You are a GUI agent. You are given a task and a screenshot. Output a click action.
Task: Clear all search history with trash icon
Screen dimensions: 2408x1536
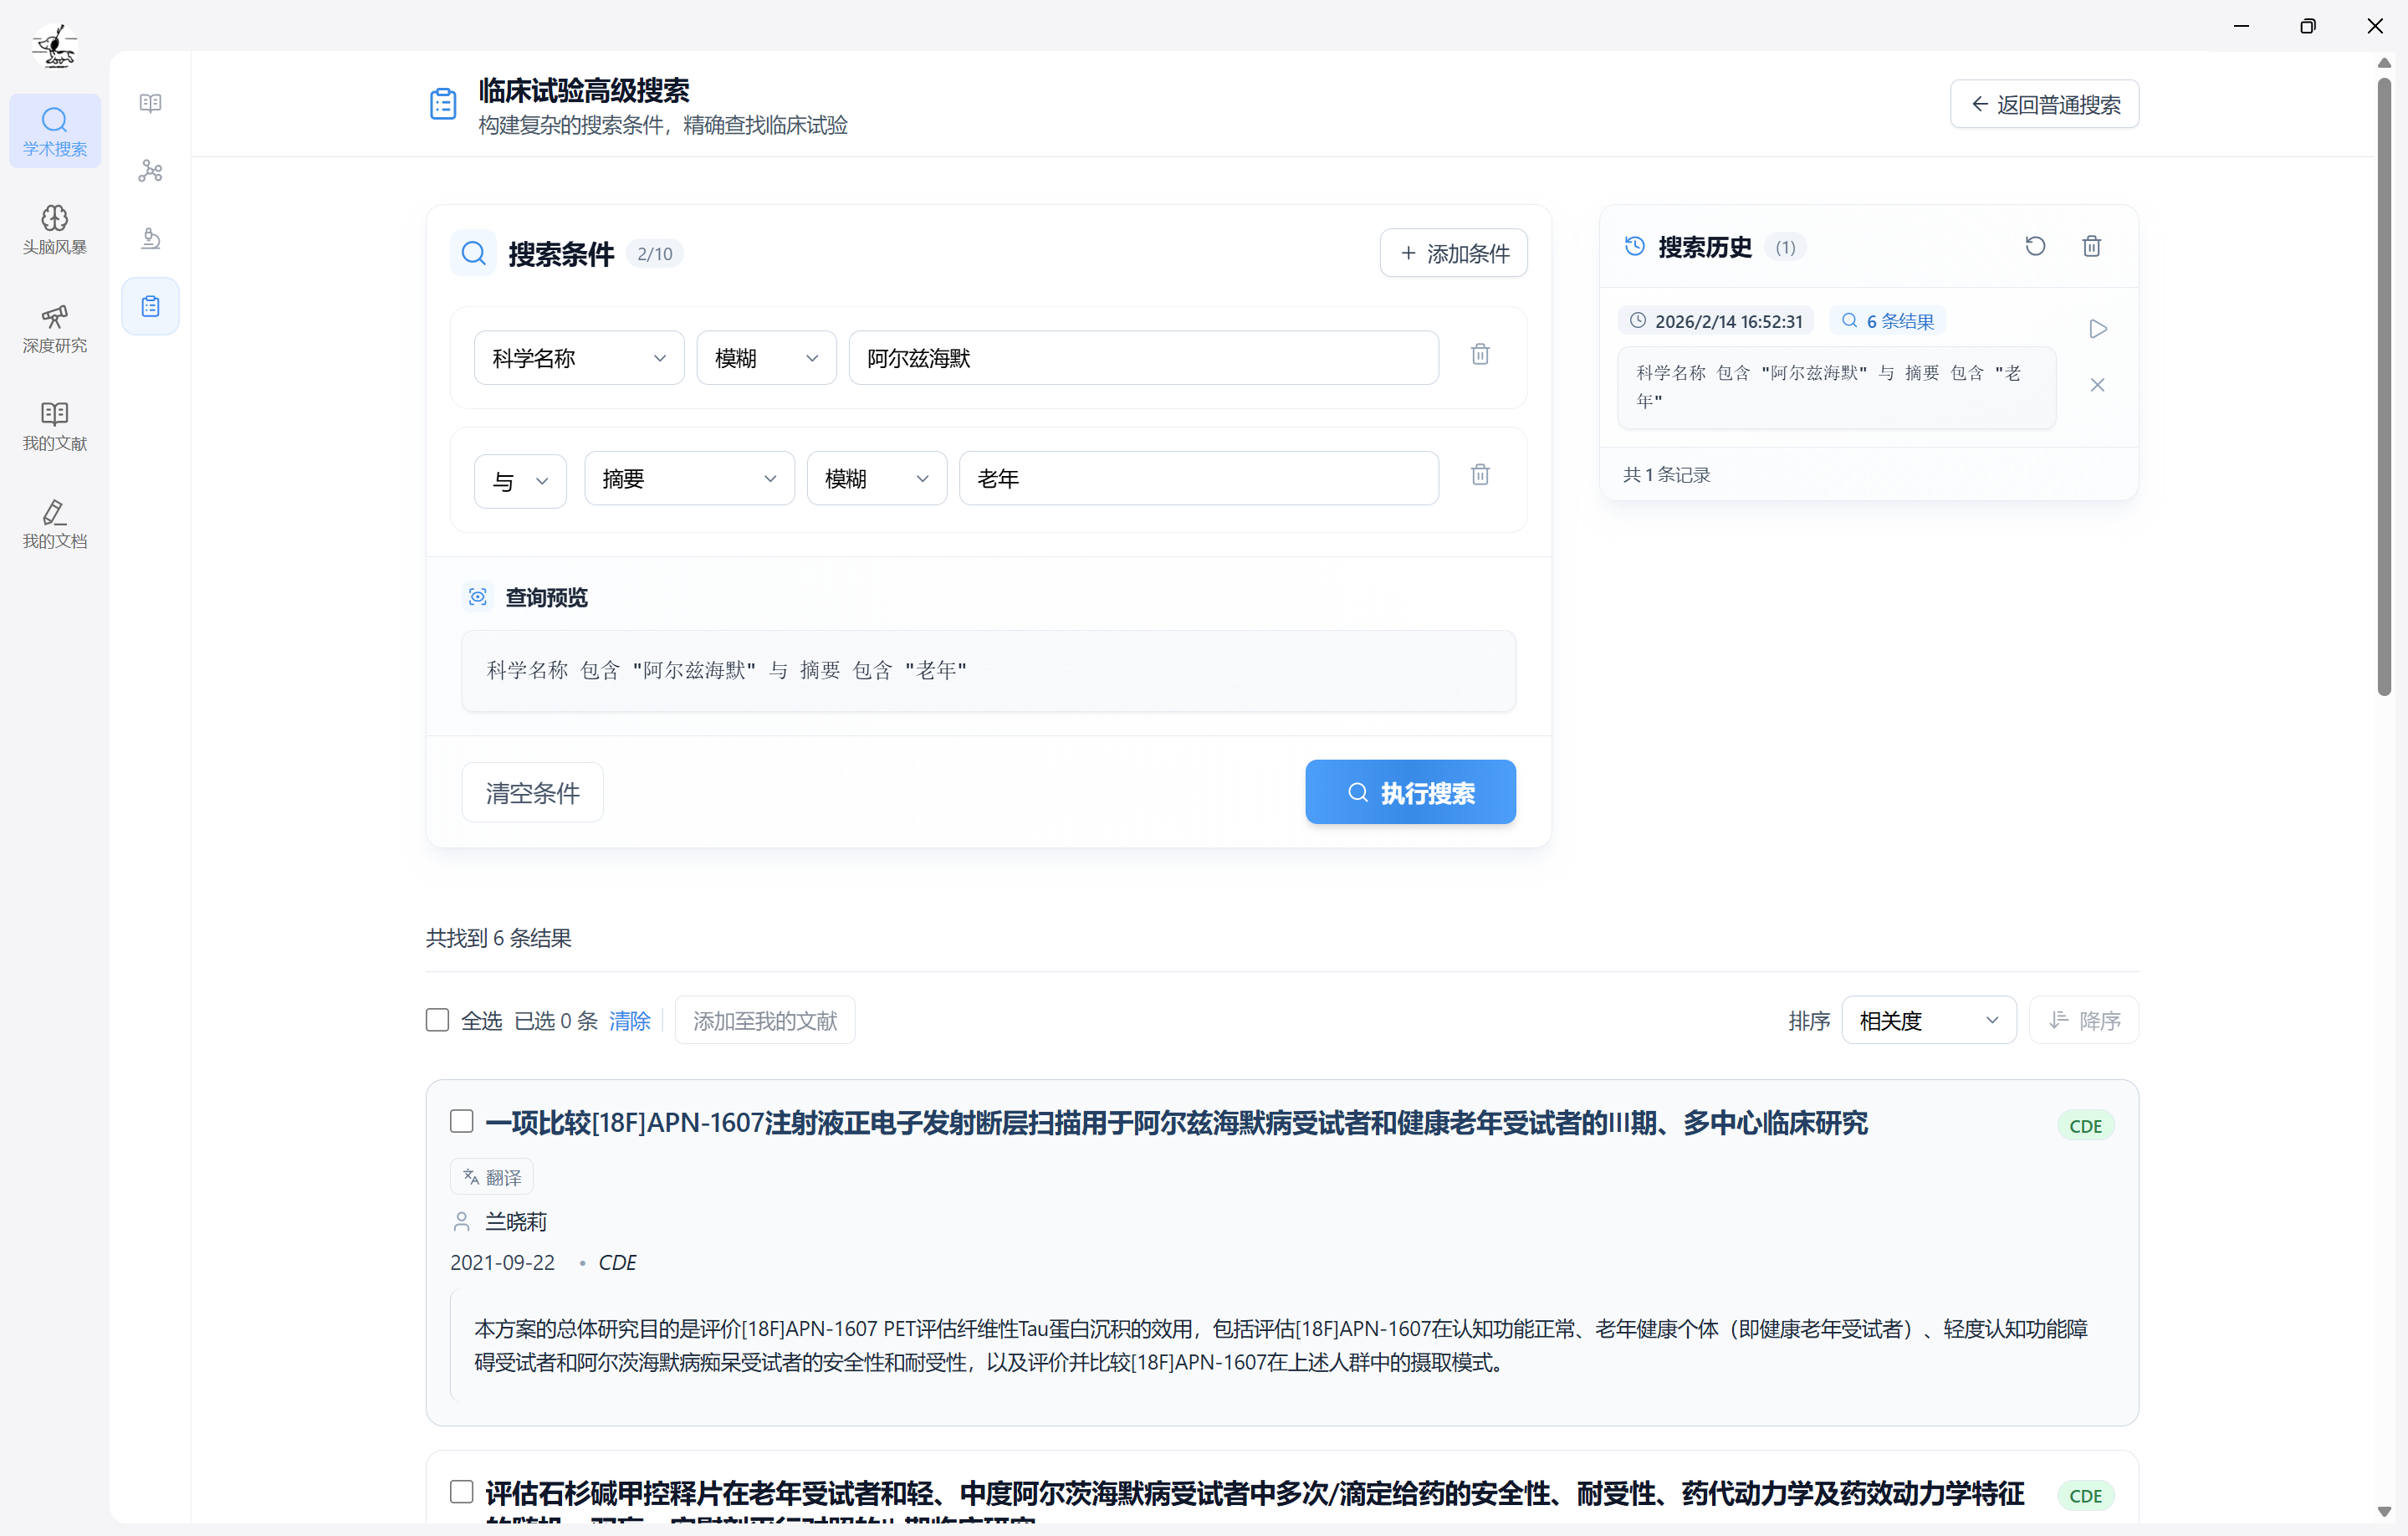pos(2091,247)
